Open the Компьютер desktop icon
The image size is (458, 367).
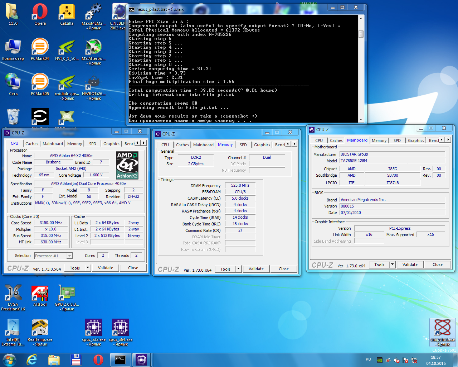[x=13, y=49]
